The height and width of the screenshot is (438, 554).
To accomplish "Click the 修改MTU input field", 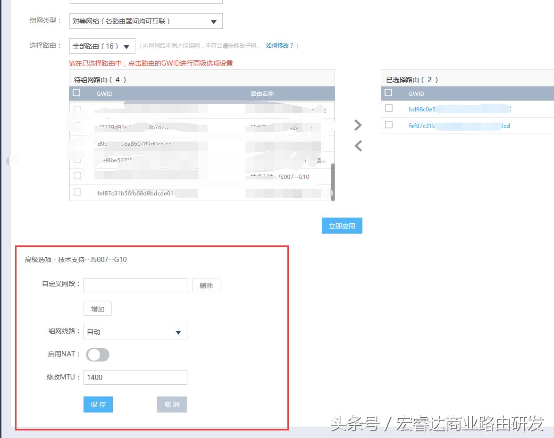I will pos(135,378).
